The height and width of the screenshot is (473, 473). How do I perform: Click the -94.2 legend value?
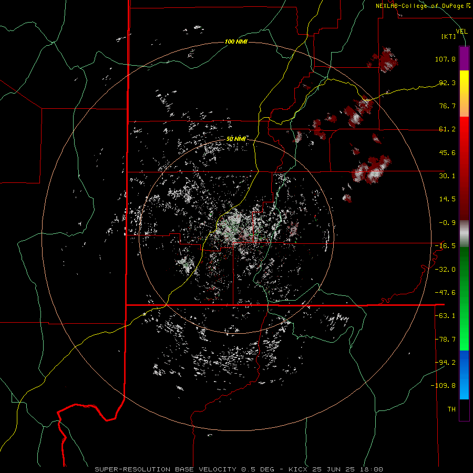coord(445,363)
